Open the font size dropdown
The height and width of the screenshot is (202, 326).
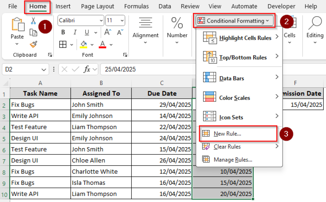[121, 20]
